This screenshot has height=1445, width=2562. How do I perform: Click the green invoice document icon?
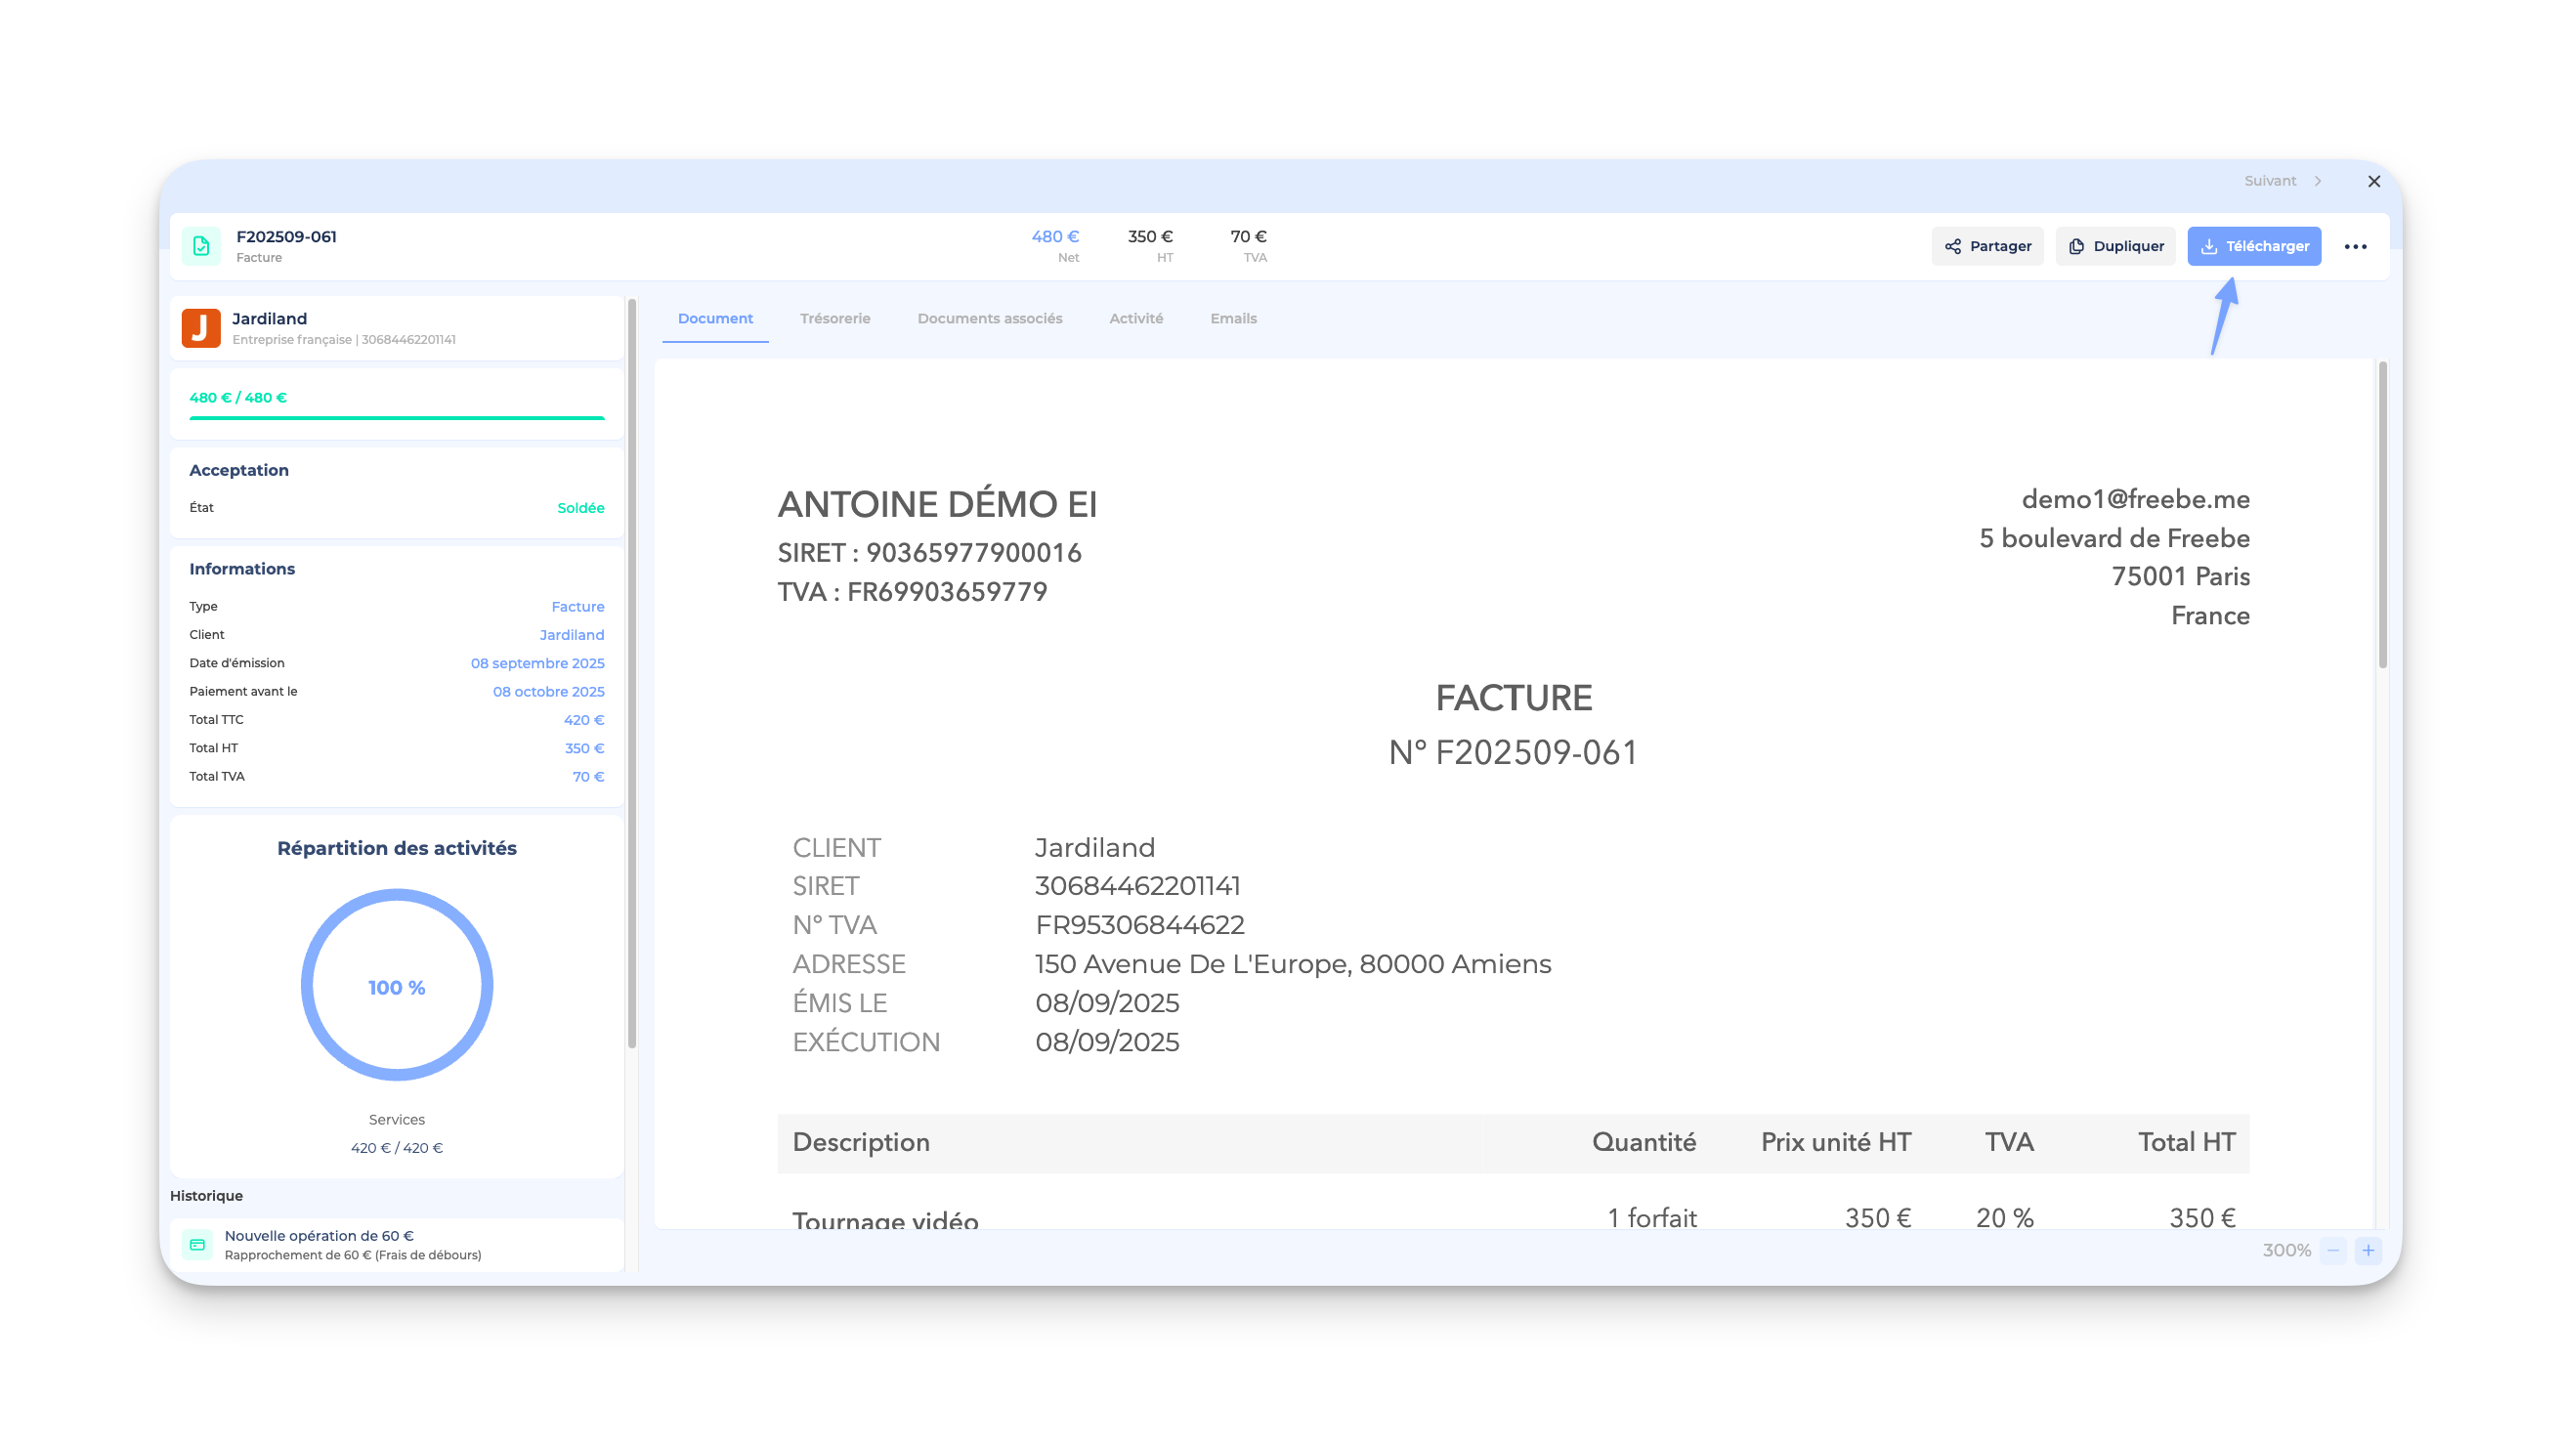[x=201, y=245]
